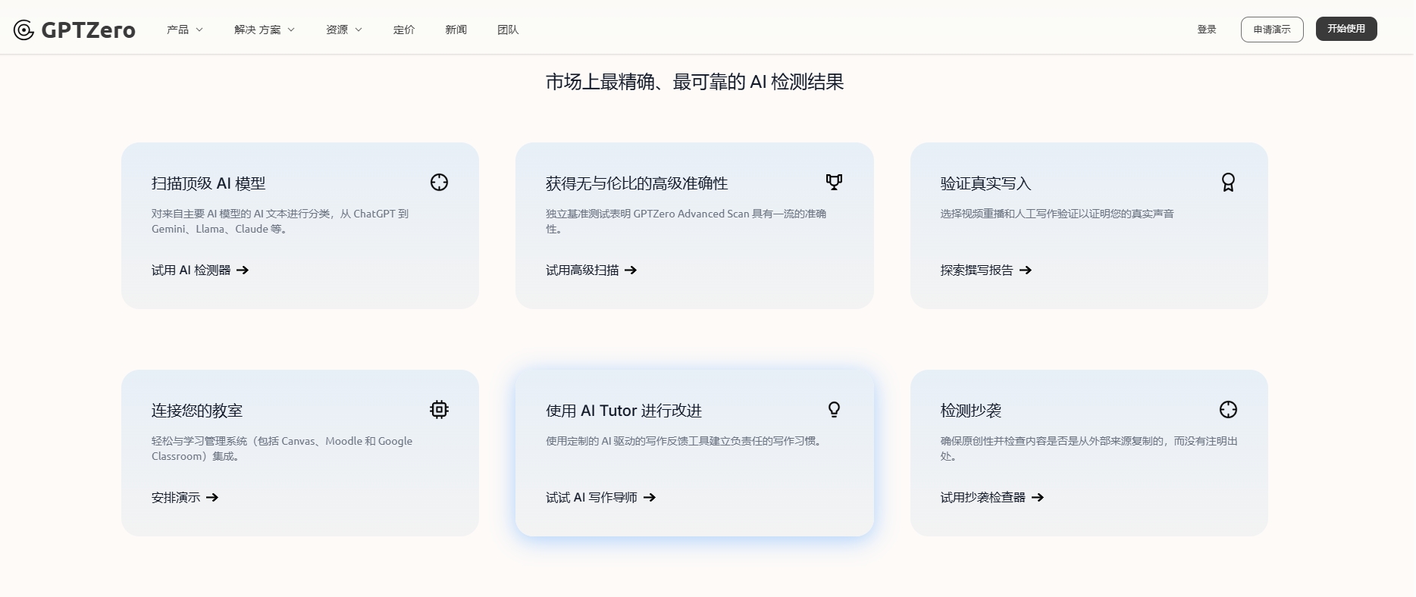Click the arrow next to 试用抄袭检查器

click(1038, 498)
